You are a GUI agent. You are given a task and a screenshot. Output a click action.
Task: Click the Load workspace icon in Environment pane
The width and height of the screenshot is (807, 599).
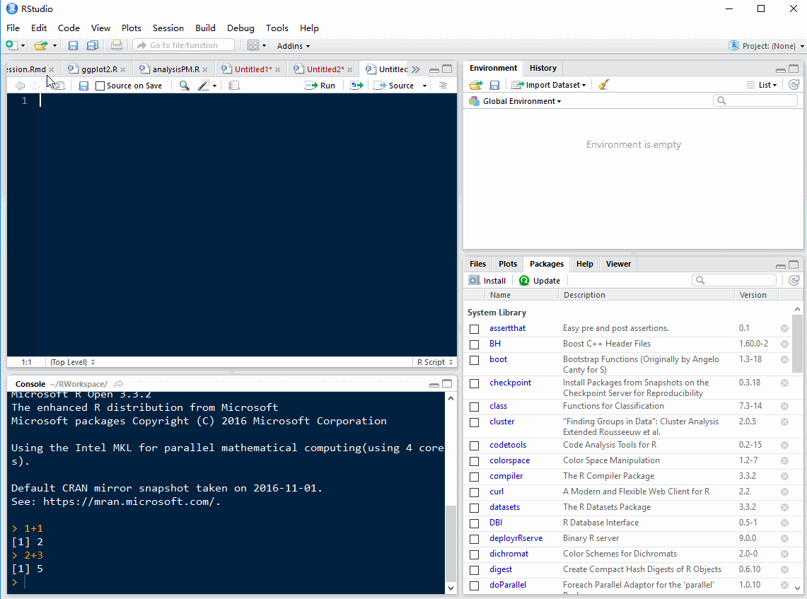coord(476,85)
